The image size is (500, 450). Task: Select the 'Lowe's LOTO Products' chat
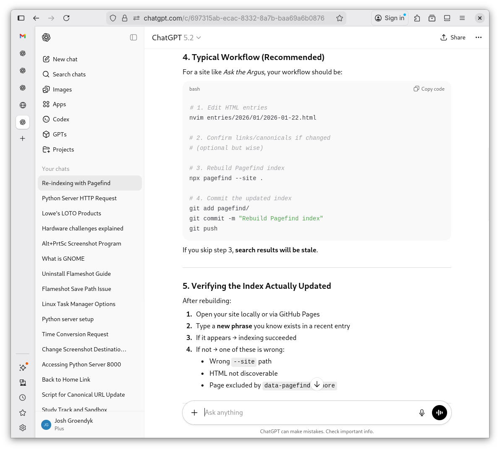pyautogui.click(x=71, y=213)
